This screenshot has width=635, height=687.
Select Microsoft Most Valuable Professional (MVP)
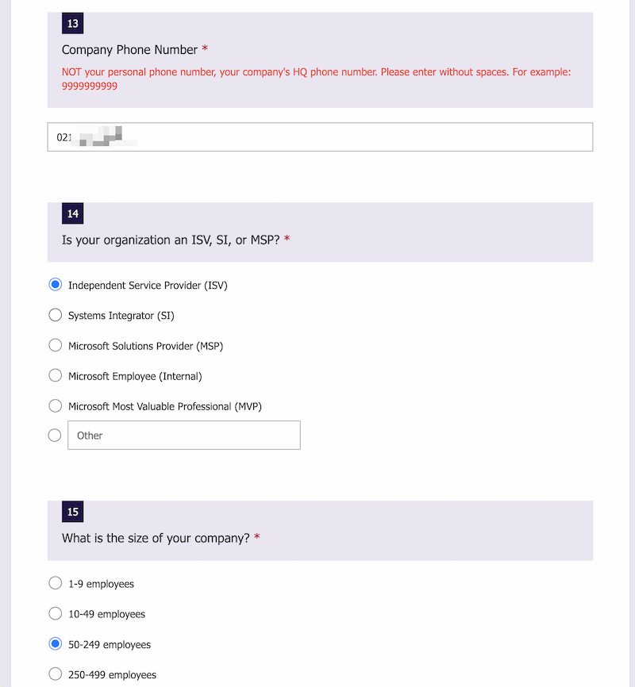(56, 405)
